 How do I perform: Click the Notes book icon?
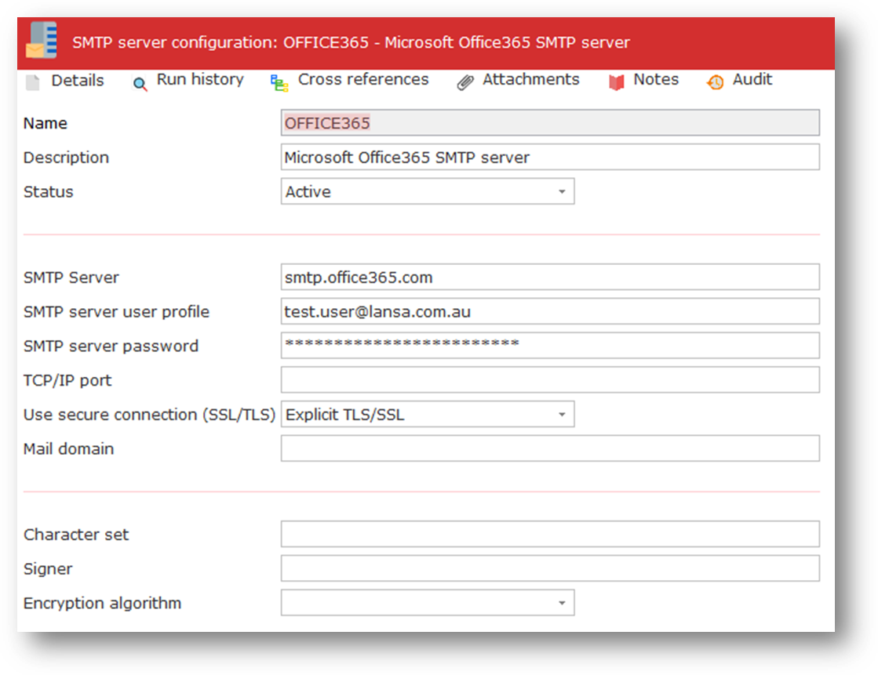click(617, 83)
